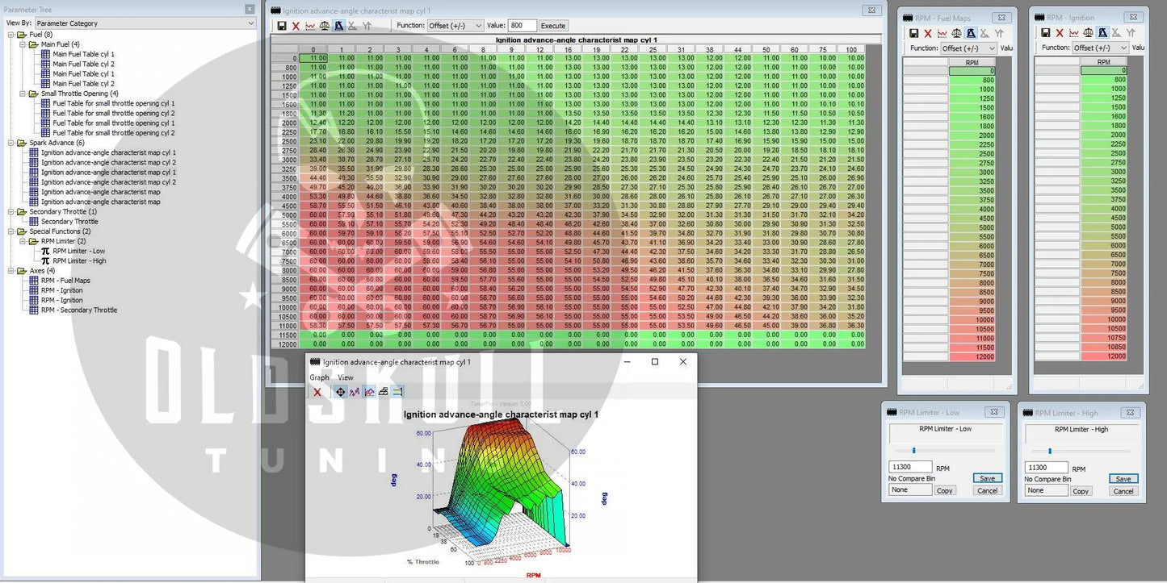Click Copy in the RPM Limiter - Low window
This screenshot has width=1167, height=583.
pyautogui.click(x=945, y=490)
